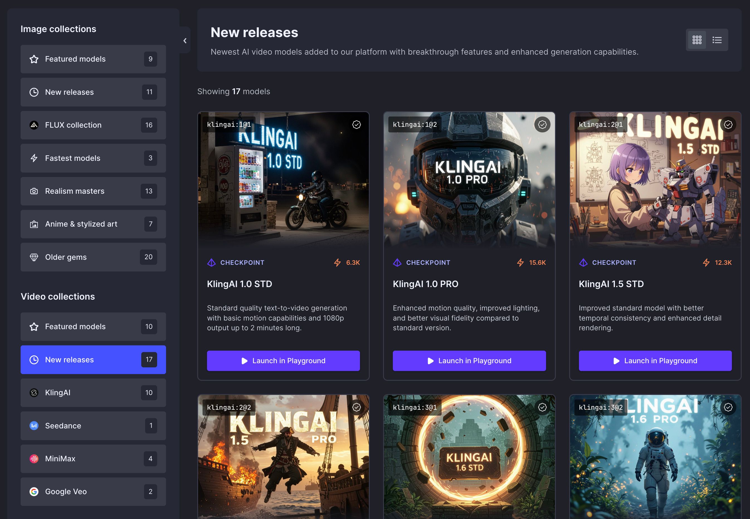Image resolution: width=750 pixels, height=519 pixels.
Task: Launch KlingAI 1.0 STD in Playground
Action: pos(283,361)
